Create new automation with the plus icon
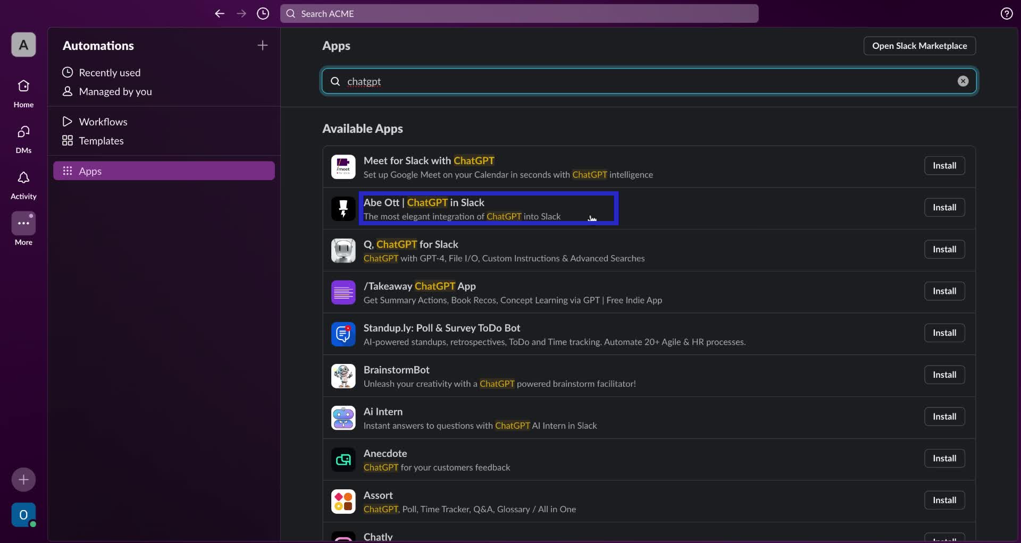 click(262, 45)
